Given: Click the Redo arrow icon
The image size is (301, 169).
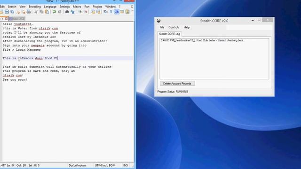Looking at the screenshot, I should [60, 12].
